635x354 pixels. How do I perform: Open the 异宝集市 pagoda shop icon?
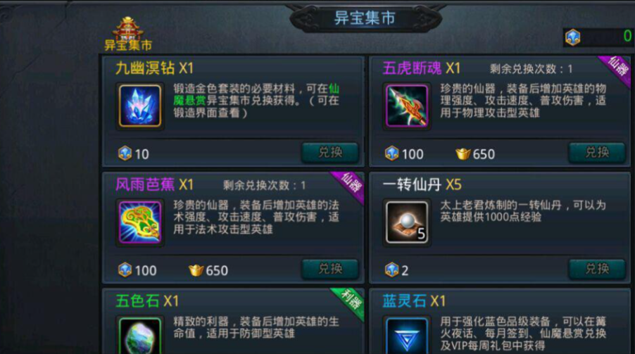[128, 27]
